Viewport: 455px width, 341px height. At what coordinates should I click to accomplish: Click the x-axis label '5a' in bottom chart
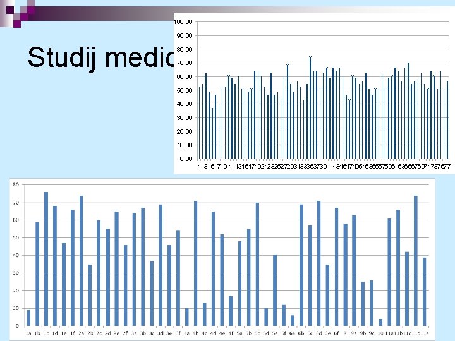click(240, 333)
